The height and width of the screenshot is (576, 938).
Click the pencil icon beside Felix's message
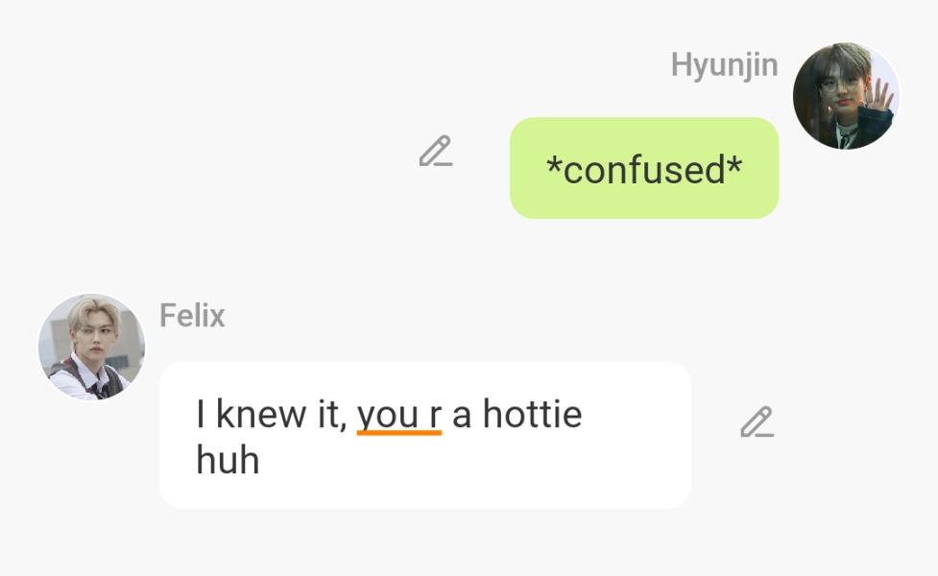click(757, 422)
